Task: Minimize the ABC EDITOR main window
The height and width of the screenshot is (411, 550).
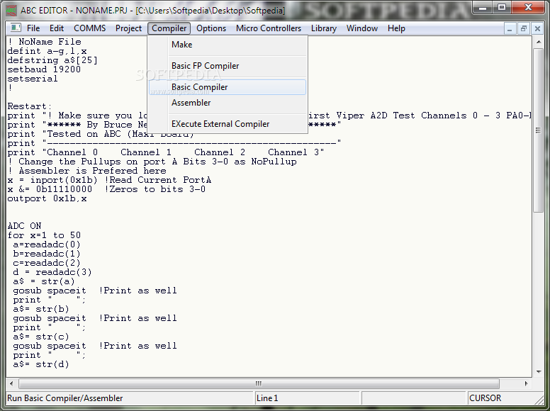Action: click(483, 7)
